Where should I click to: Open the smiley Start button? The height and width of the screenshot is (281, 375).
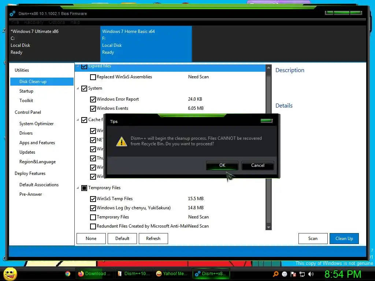point(10,274)
